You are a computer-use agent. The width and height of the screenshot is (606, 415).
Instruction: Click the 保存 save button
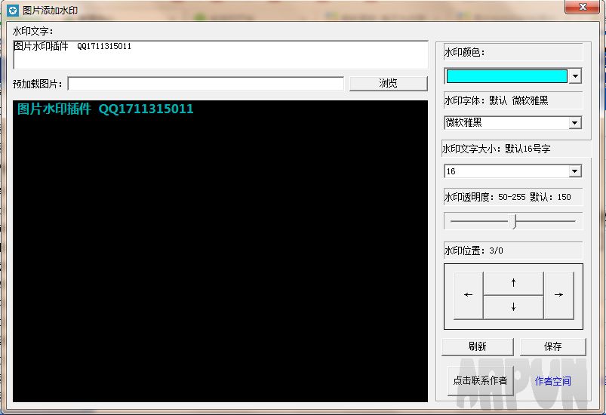[552, 346]
